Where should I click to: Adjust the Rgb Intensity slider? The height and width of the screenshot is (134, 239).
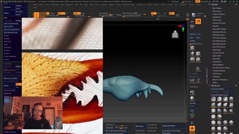(x=58, y=16)
